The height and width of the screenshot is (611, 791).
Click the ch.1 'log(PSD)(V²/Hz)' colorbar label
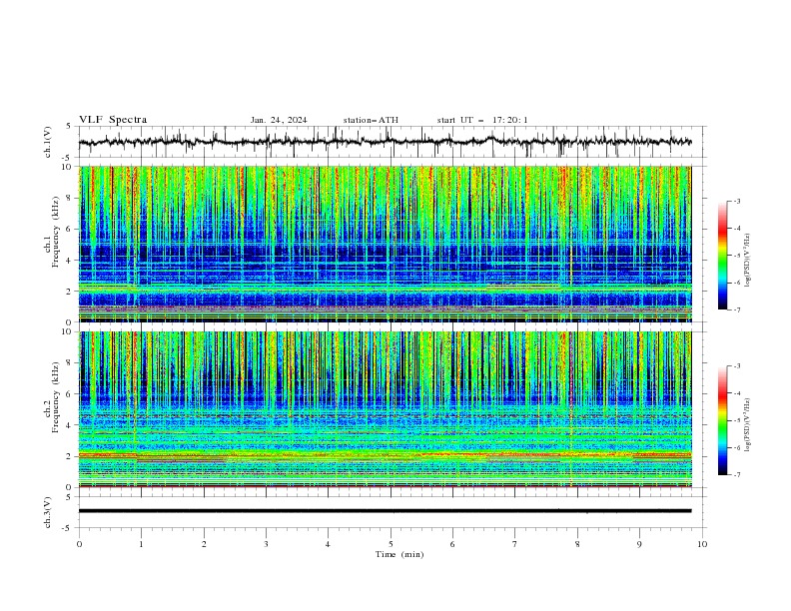click(x=747, y=260)
